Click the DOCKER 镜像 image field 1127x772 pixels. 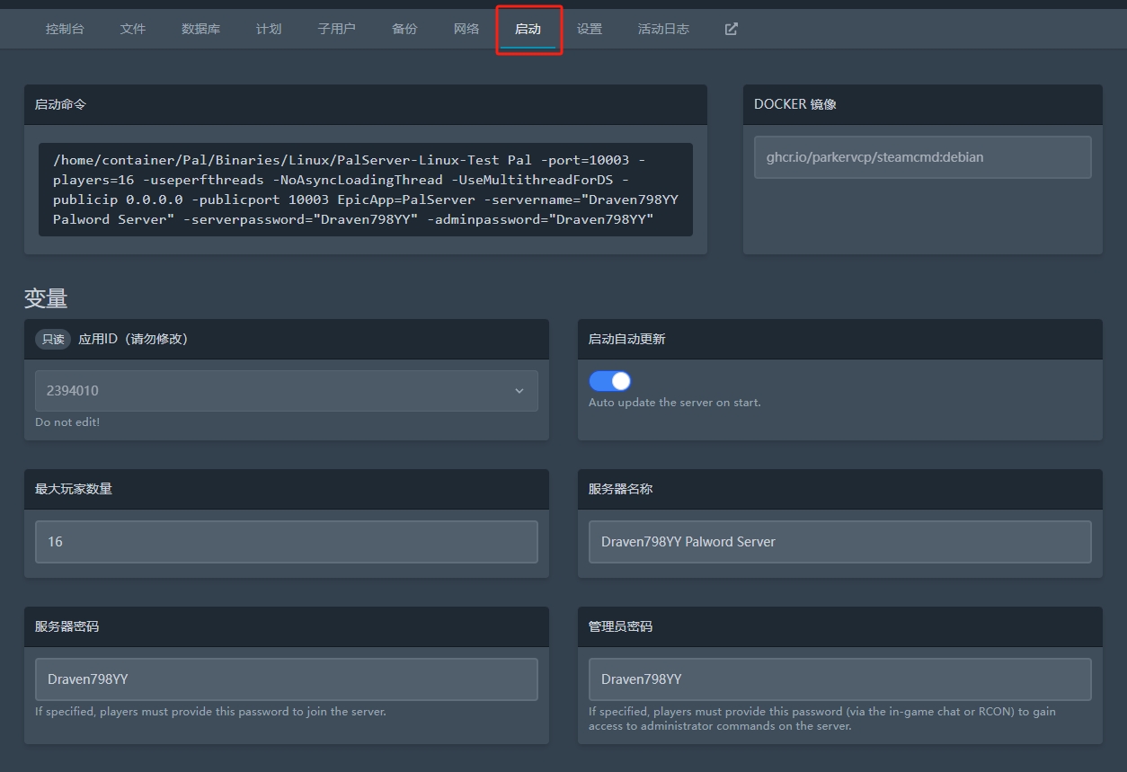coord(922,157)
